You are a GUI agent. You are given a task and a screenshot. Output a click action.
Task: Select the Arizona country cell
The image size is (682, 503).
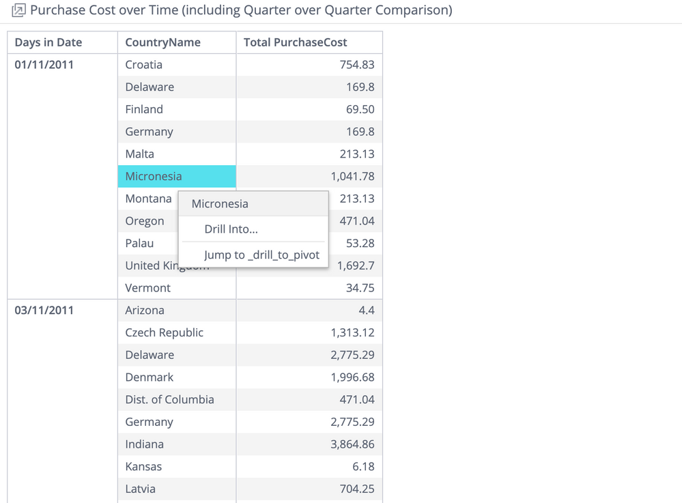[x=145, y=310]
